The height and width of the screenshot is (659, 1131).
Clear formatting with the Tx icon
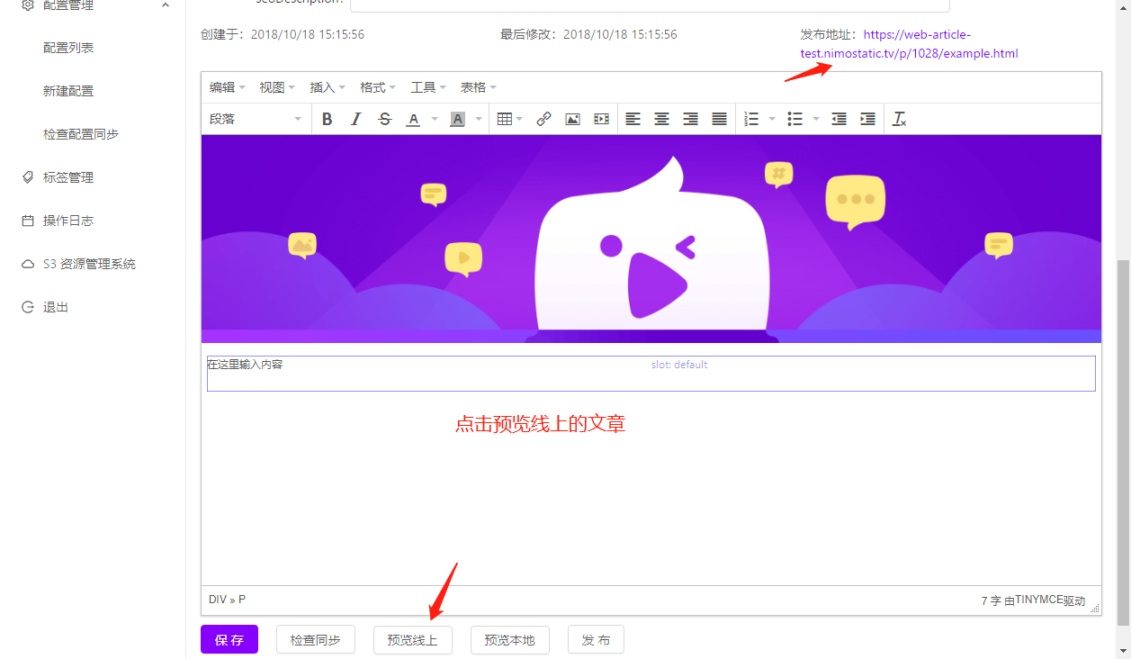pos(900,119)
